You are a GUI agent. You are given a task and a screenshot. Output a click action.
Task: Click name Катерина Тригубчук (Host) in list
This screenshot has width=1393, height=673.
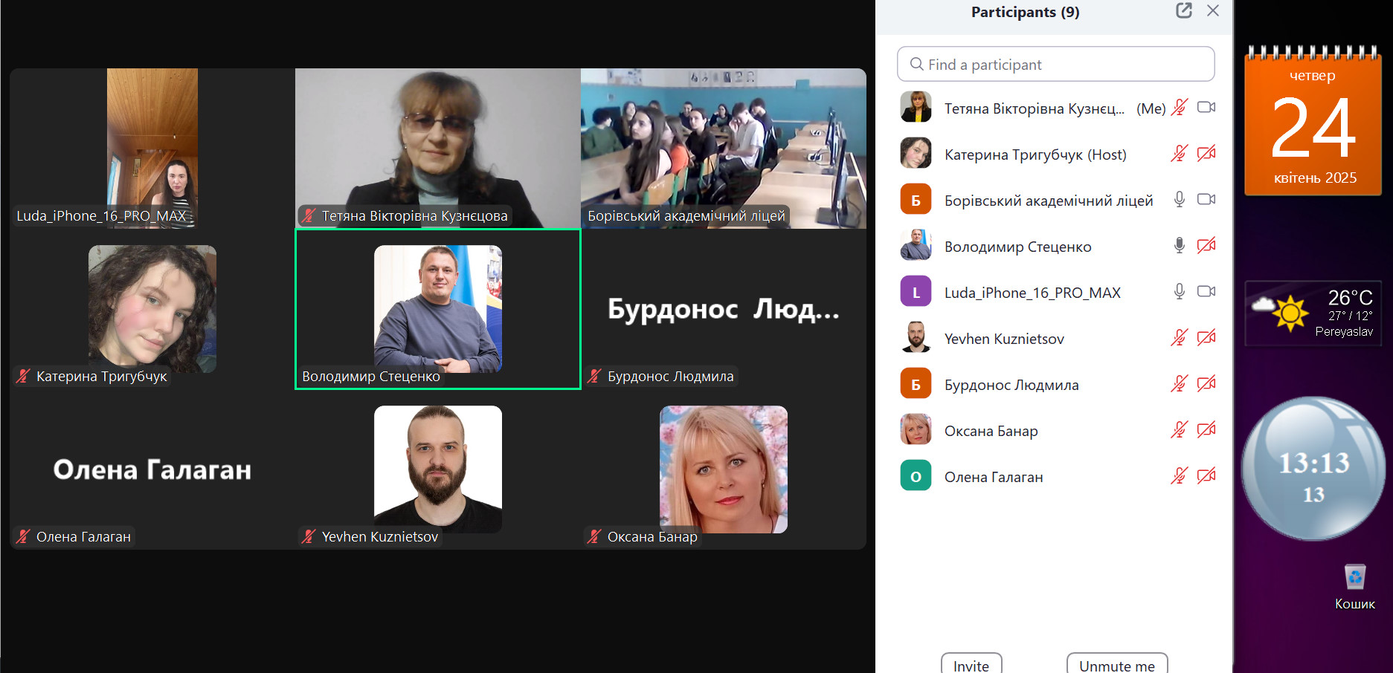(x=1035, y=155)
